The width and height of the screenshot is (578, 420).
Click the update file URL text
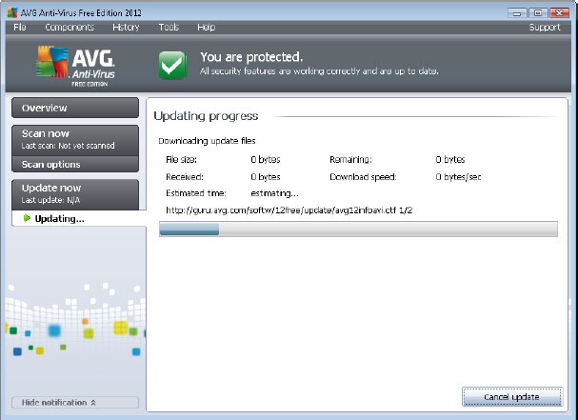point(289,210)
